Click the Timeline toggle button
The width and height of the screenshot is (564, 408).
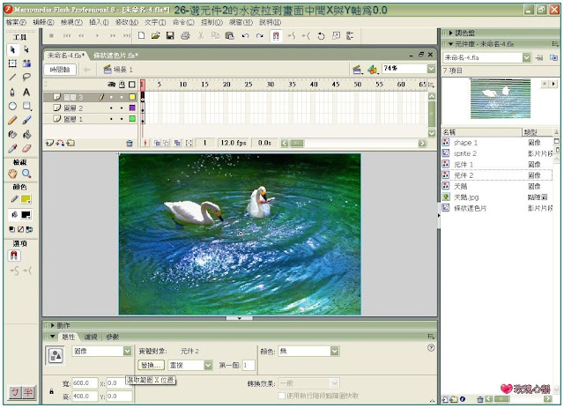60,70
